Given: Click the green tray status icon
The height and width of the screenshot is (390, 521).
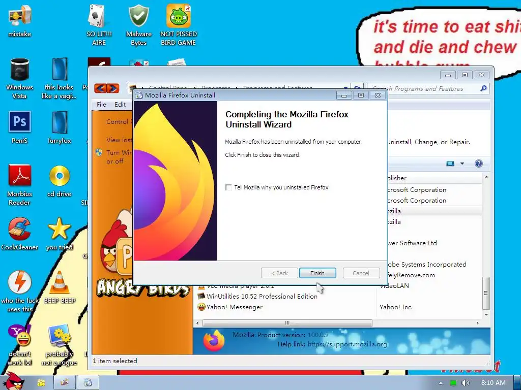Looking at the screenshot, I should 453,383.
